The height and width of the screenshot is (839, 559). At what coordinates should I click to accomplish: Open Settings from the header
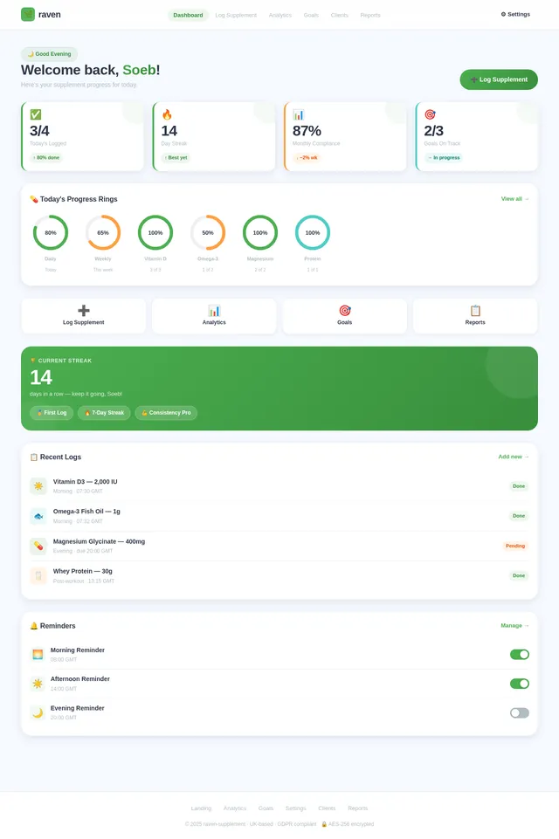(515, 15)
